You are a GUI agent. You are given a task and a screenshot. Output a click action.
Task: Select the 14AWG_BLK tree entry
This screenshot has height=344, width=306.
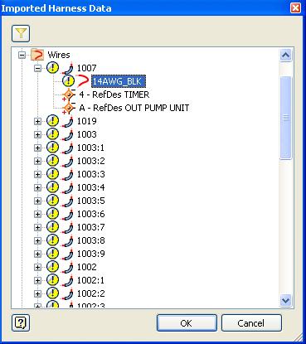[x=118, y=81]
